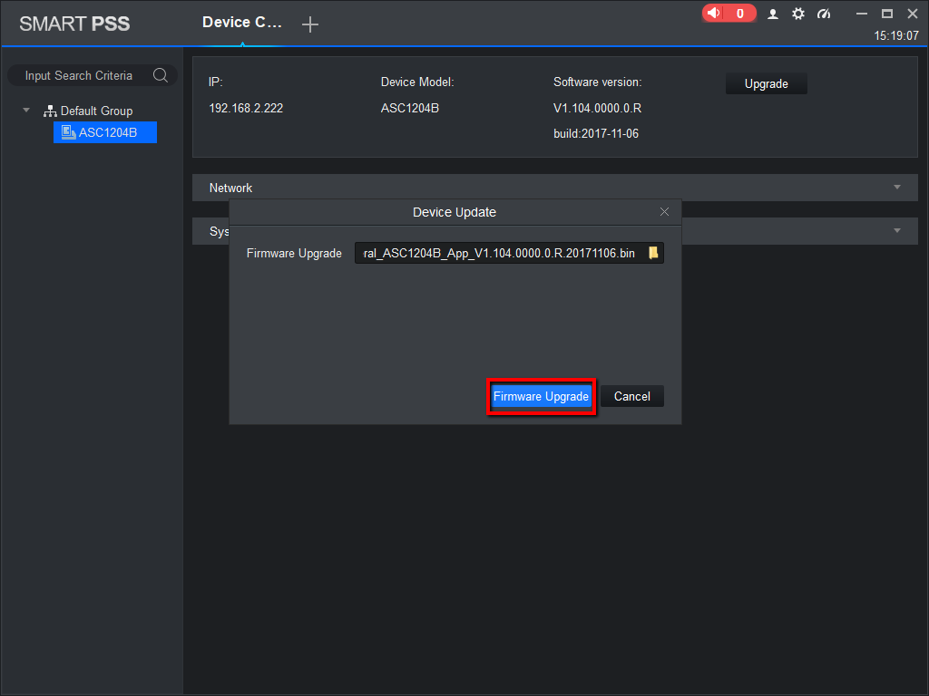Click the ASC1204B device icon
929x696 pixels.
(x=68, y=132)
